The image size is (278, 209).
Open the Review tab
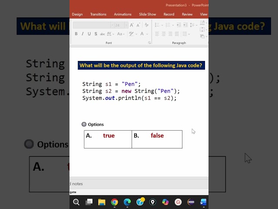(x=187, y=14)
